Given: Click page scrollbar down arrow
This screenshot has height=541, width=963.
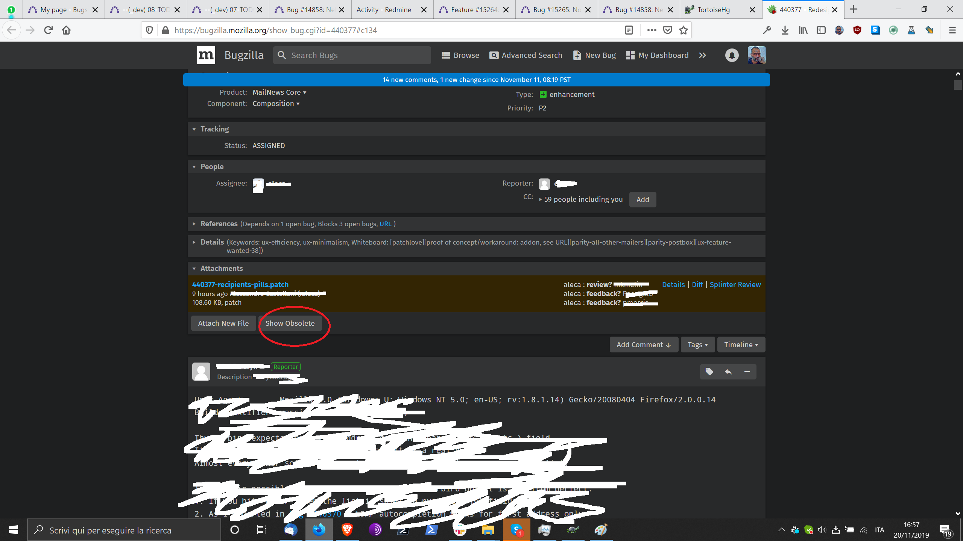Looking at the screenshot, I should pos(958,514).
